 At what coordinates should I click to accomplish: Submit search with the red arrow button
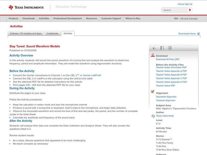click(190, 10)
